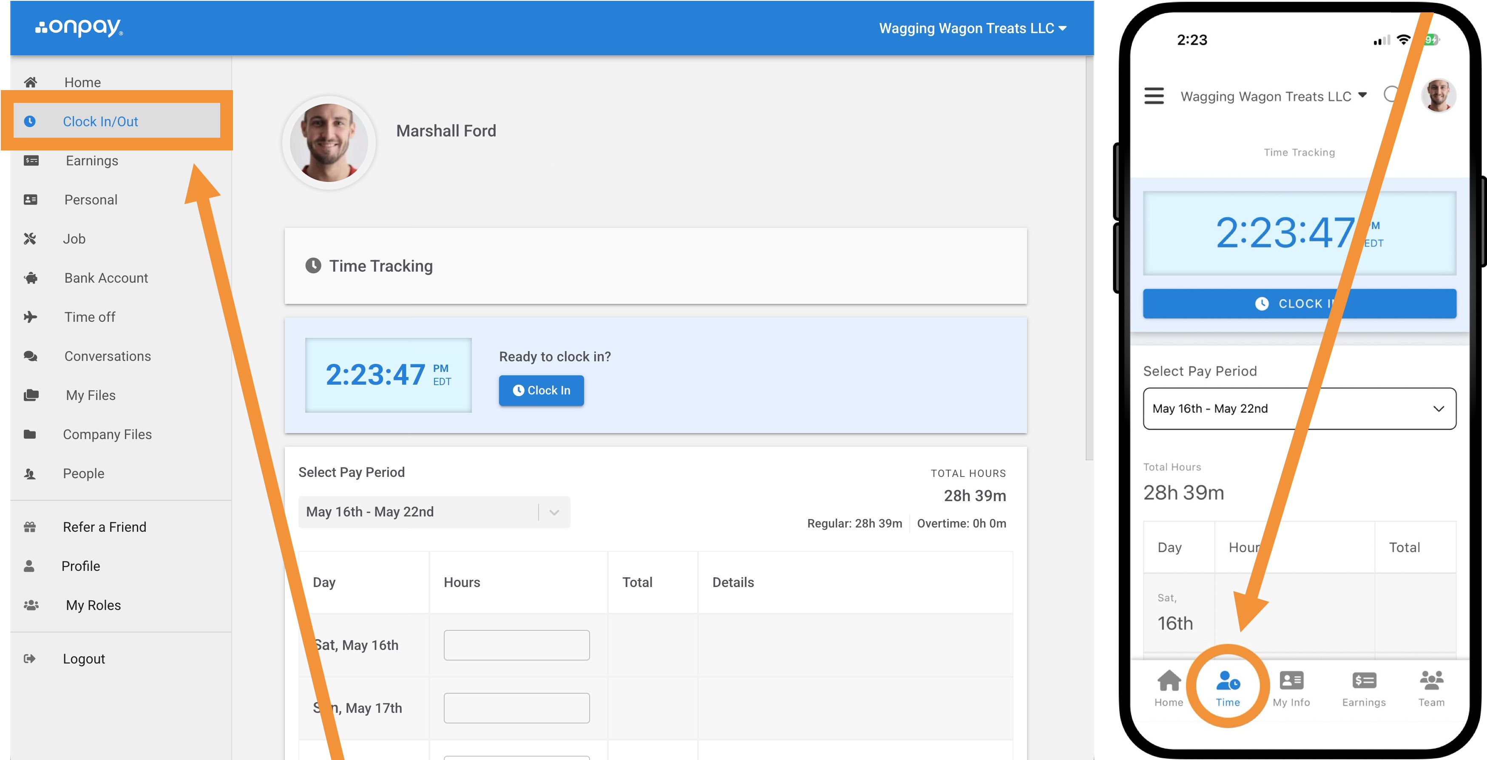Click the OnPay logo

coord(79,27)
